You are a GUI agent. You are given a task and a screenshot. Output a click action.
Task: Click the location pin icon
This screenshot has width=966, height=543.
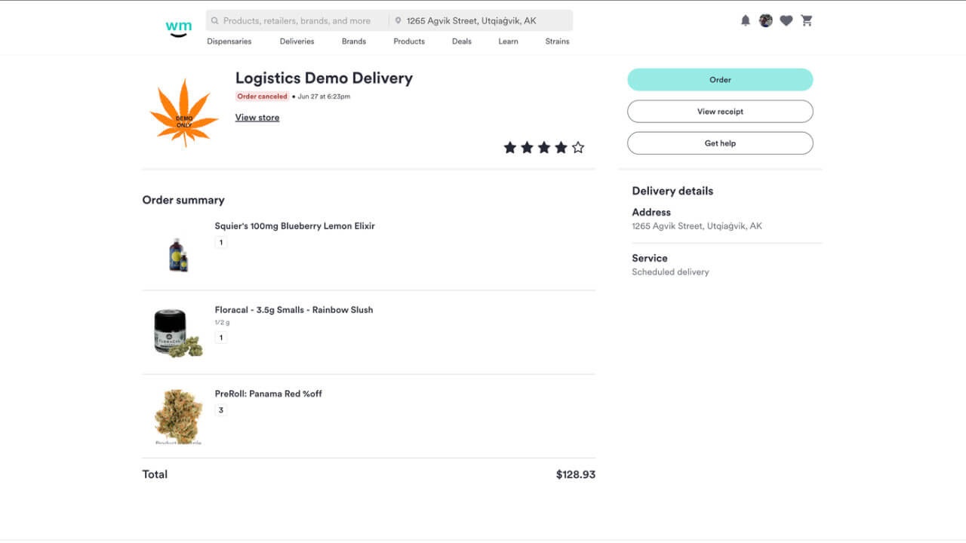pyautogui.click(x=398, y=21)
